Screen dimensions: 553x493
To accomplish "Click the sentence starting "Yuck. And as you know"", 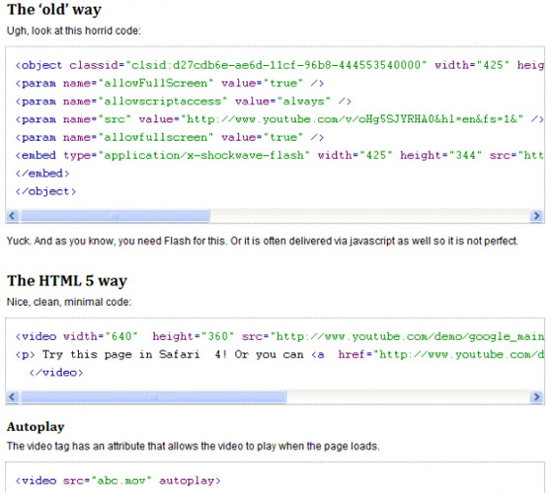I will pyautogui.click(x=263, y=242).
